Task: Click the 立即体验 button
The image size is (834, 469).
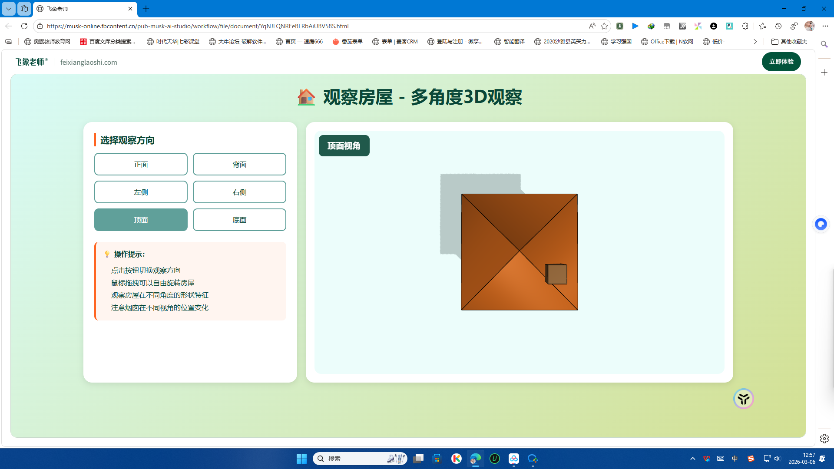Action: 781,62
